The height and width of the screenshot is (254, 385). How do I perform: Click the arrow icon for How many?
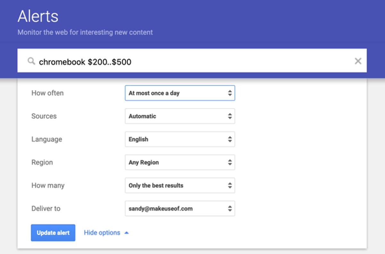coord(230,185)
